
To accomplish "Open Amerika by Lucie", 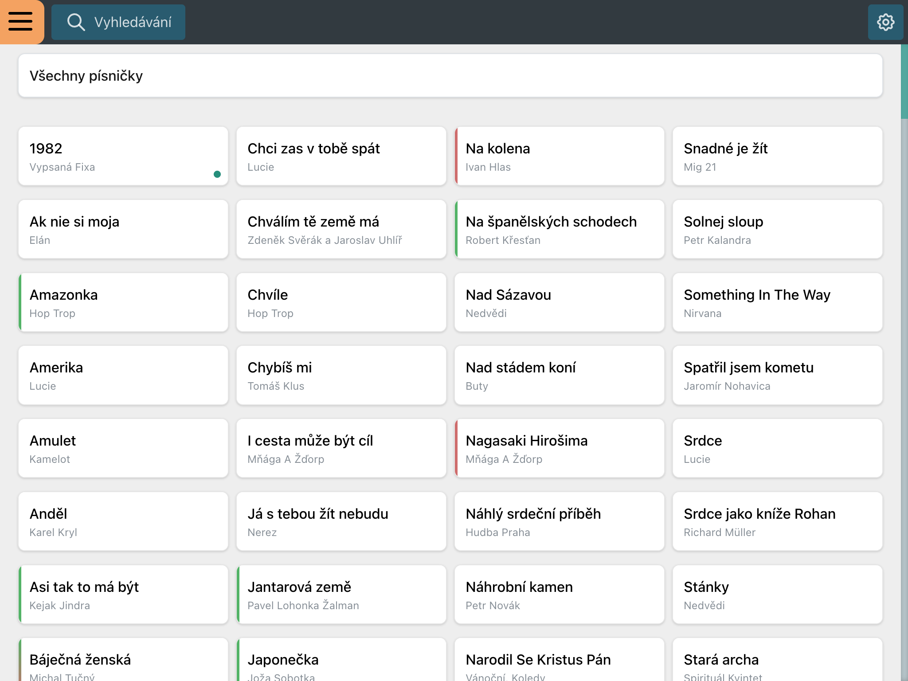I will [x=123, y=375].
